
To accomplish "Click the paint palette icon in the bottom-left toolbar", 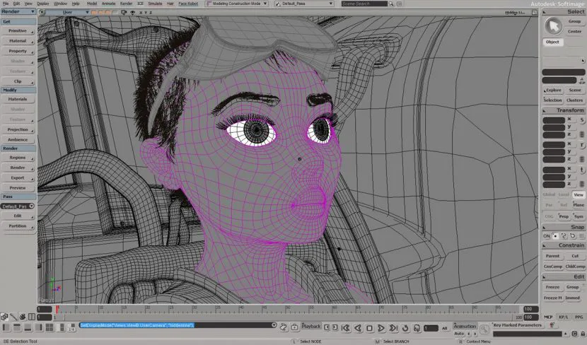I will tap(23, 317).
